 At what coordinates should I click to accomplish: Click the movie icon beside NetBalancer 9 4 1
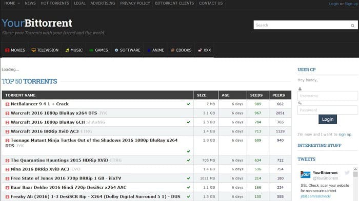pos(7,104)
